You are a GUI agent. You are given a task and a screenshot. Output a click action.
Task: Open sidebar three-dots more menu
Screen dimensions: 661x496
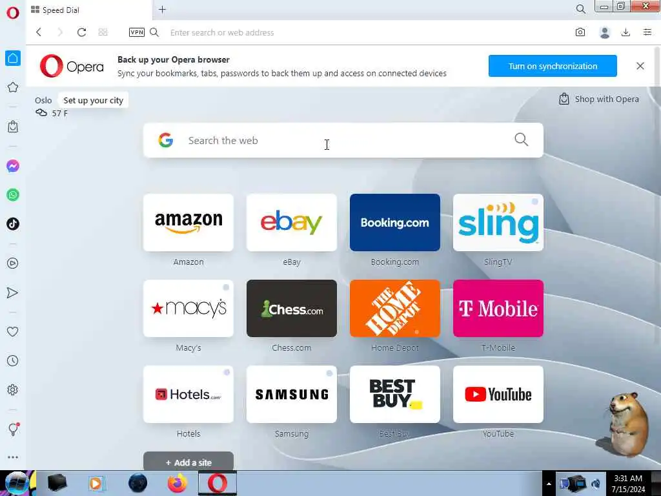click(x=13, y=457)
